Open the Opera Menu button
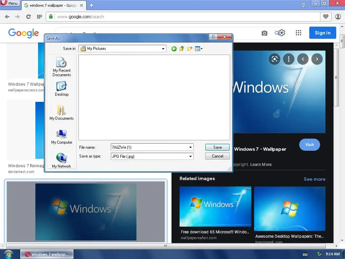 coord(10,3)
